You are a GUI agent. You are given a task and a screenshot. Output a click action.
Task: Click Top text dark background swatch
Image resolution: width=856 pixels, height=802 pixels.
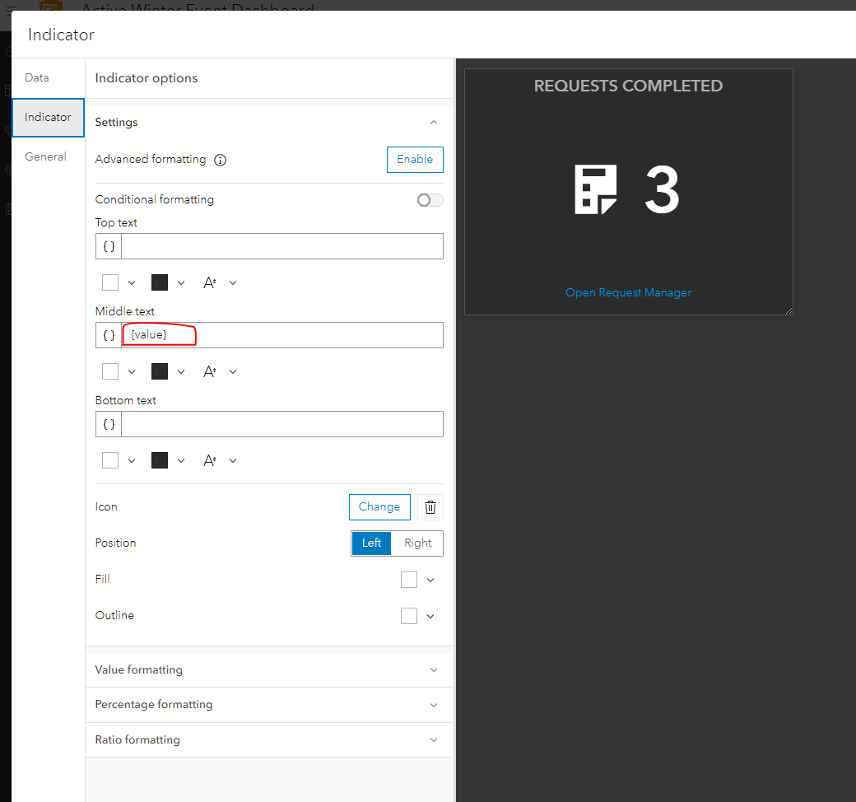[x=160, y=282]
